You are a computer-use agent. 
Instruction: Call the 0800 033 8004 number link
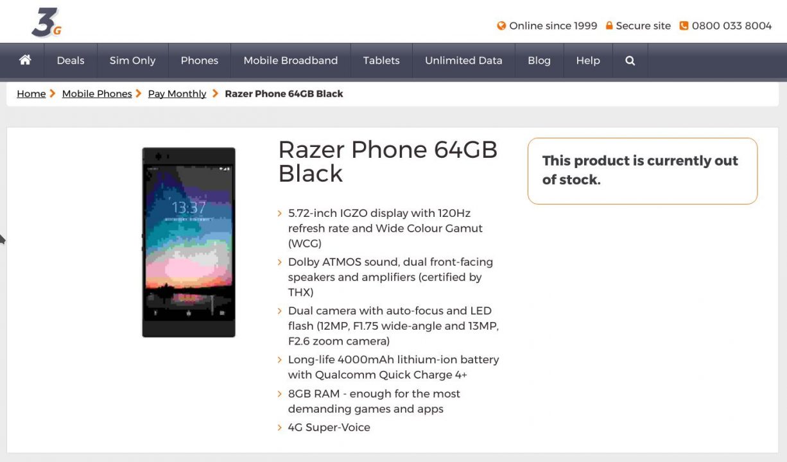[x=732, y=26]
